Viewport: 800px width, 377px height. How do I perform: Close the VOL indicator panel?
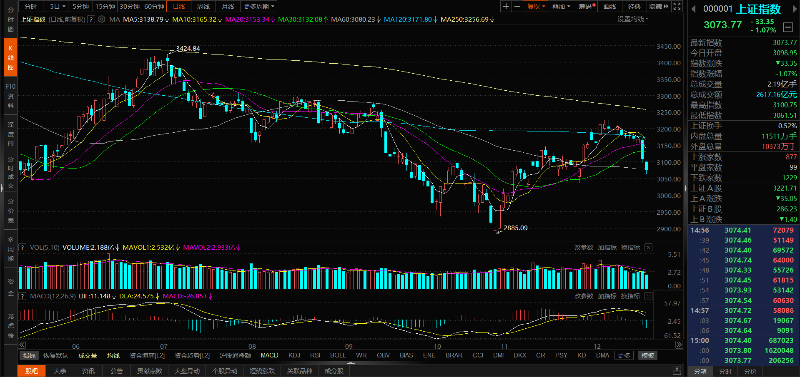pos(648,248)
